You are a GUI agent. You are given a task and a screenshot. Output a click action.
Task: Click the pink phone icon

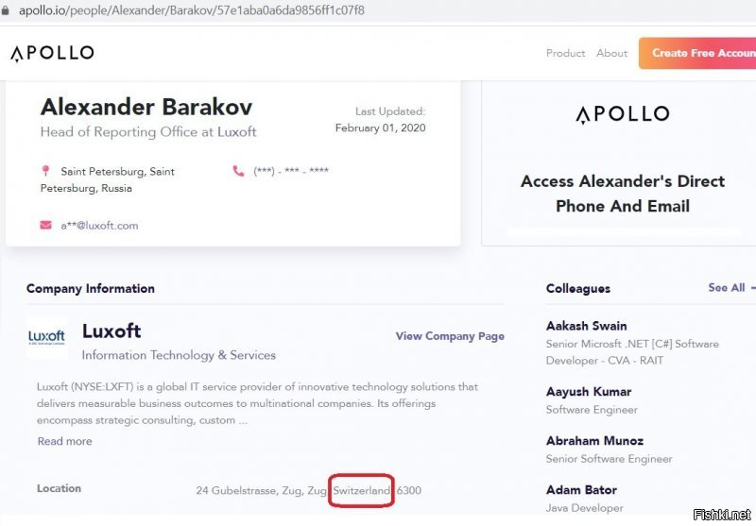pyautogui.click(x=238, y=171)
